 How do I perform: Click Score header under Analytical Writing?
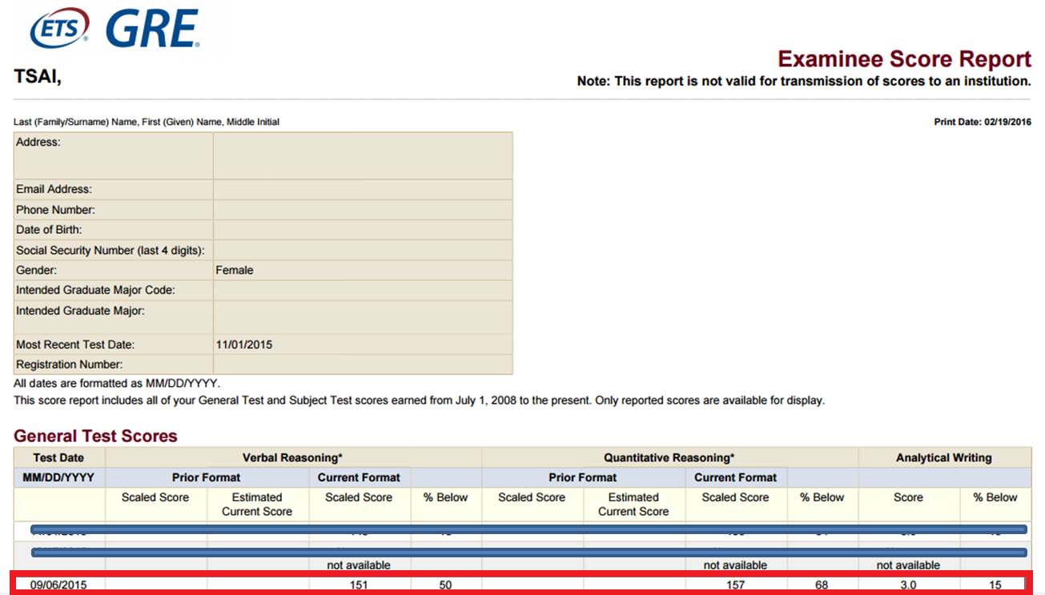pyautogui.click(x=908, y=497)
